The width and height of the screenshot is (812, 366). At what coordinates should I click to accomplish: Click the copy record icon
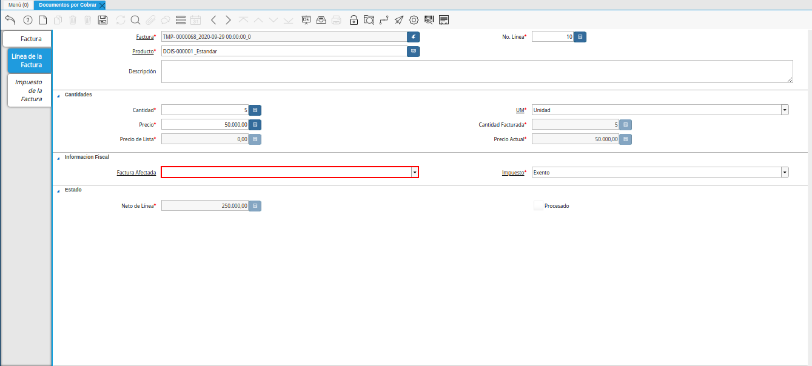[x=58, y=20]
